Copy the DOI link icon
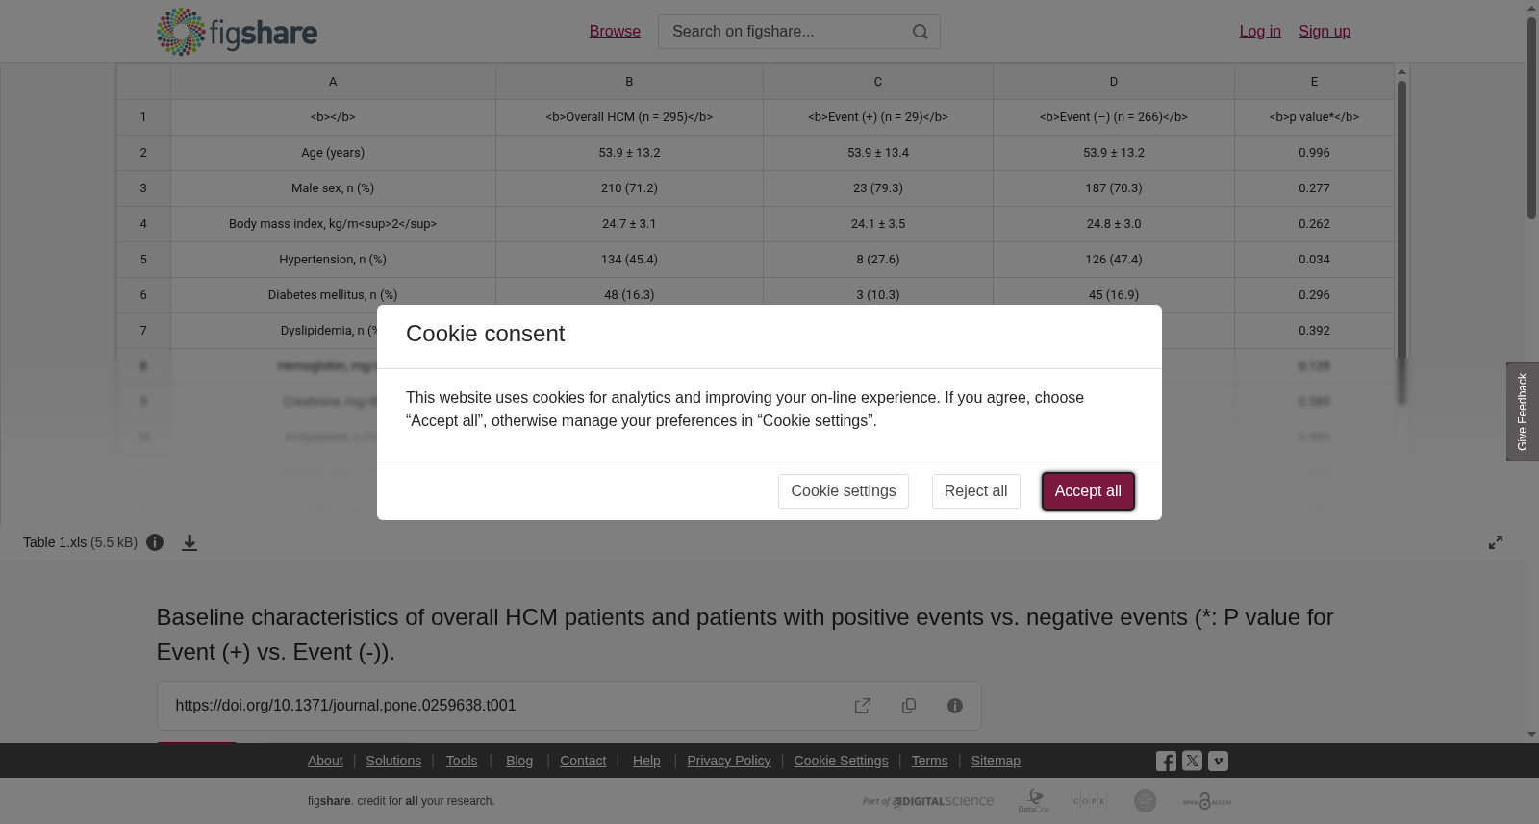 coord(909,706)
